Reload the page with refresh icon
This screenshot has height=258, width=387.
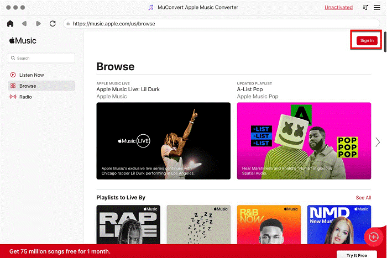pyautogui.click(x=53, y=24)
